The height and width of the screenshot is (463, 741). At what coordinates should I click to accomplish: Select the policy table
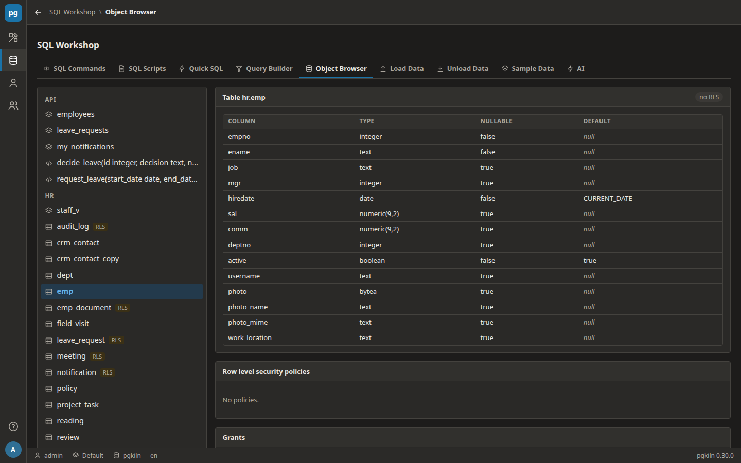122,388
